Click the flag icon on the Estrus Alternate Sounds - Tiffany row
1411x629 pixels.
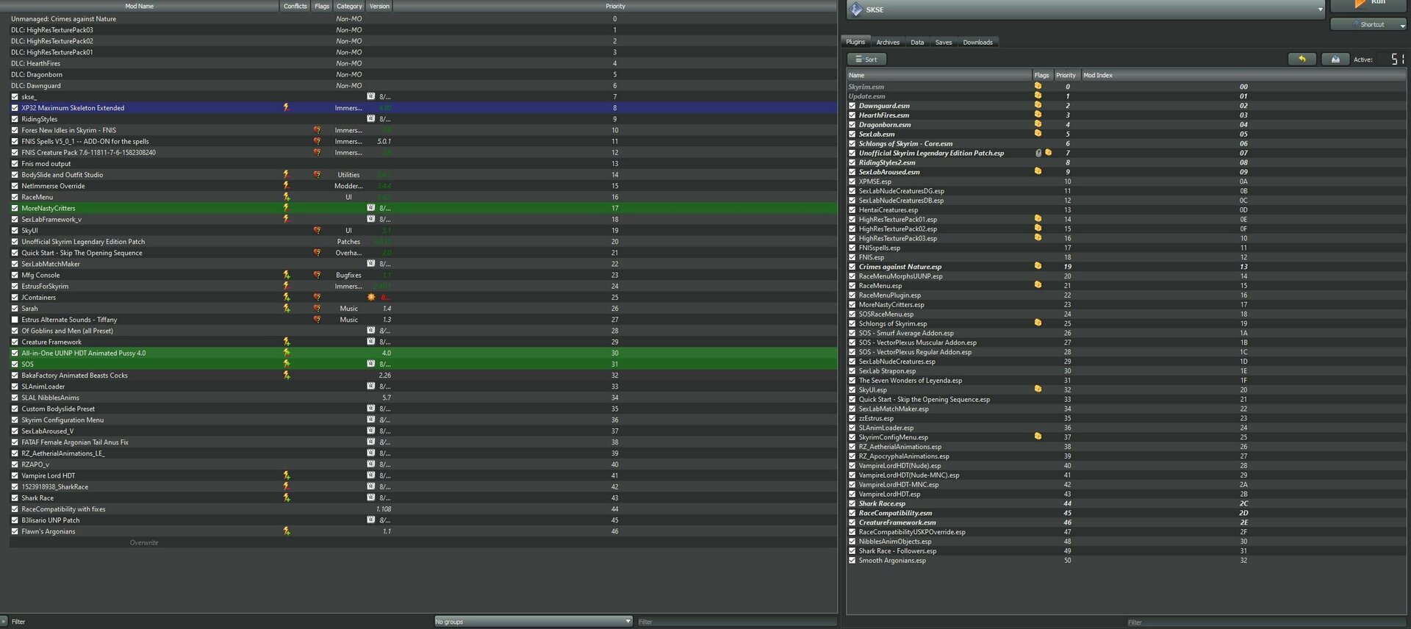[317, 320]
